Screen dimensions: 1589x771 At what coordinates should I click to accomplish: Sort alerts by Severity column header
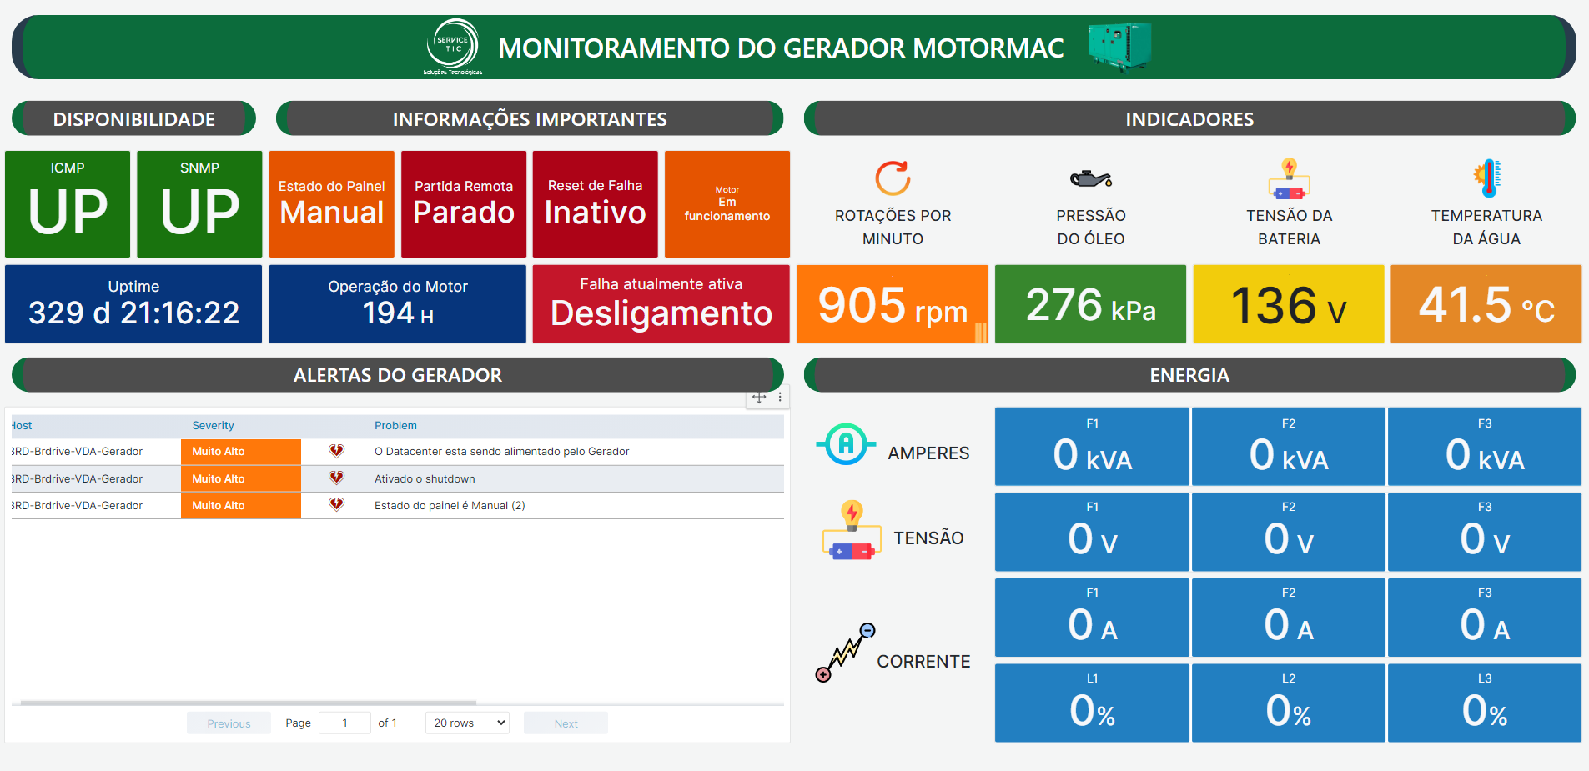point(213,425)
